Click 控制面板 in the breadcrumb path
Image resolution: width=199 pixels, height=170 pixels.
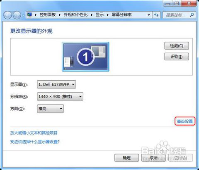(48, 14)
